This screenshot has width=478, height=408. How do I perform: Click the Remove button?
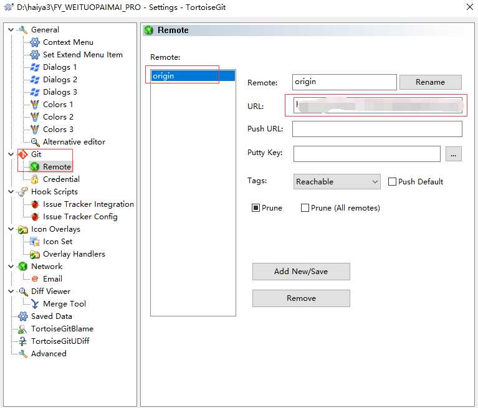pos(301,298)
